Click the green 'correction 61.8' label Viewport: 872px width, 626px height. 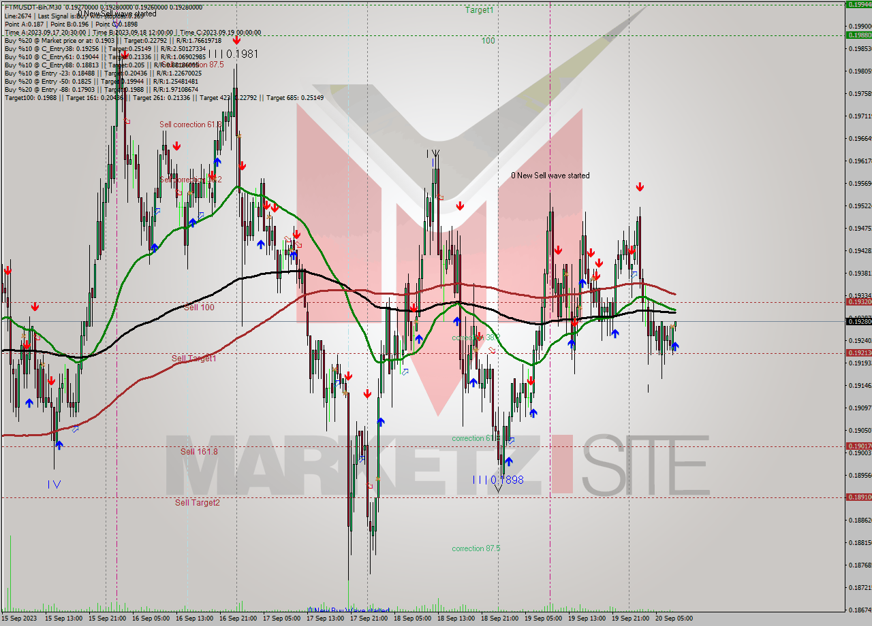[475, 438]
